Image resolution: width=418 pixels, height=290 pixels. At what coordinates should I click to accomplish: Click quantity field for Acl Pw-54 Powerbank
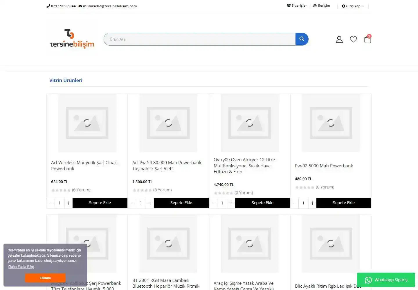click(141, 203)
